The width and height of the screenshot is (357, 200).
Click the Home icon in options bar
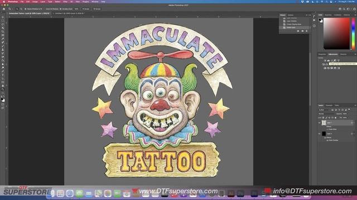coord(4,9)
